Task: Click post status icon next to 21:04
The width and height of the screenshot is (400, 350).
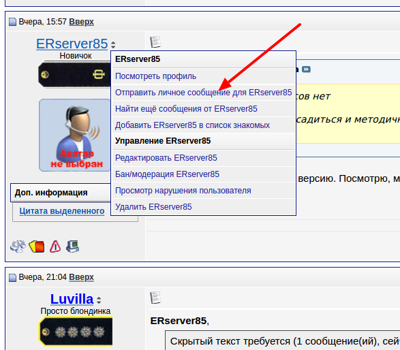Action: point(12,277)
